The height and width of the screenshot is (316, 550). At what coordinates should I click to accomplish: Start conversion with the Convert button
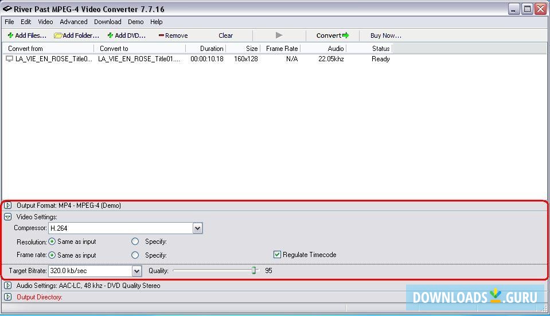click(x=333, y=35)
